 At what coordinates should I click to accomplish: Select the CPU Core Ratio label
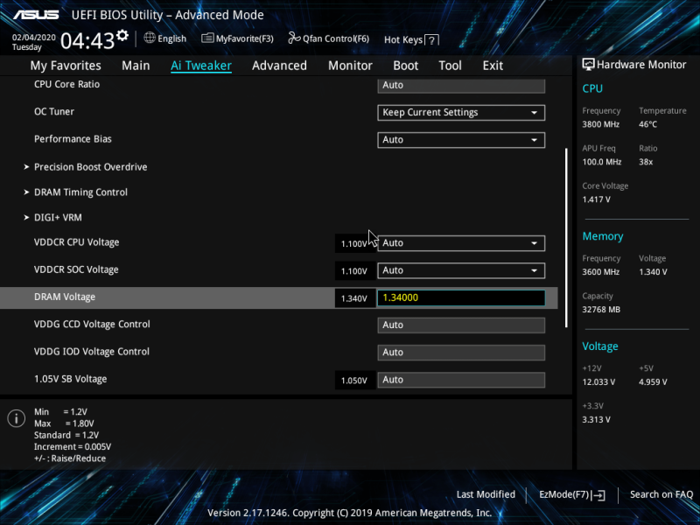click(x=67, y=84)
